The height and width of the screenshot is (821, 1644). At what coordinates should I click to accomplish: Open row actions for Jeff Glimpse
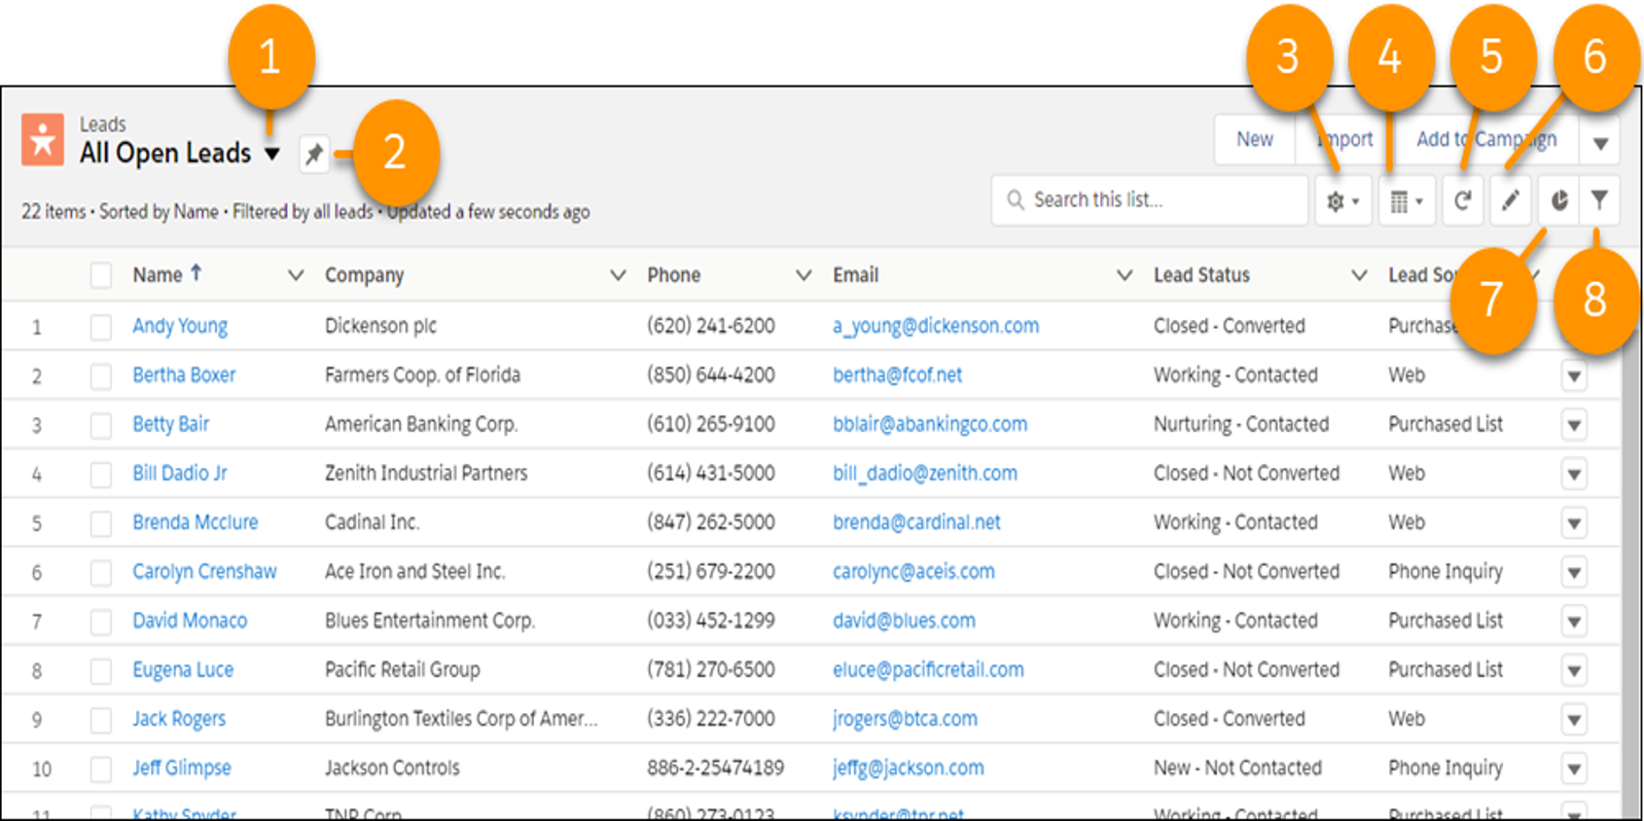[1574, 769]
